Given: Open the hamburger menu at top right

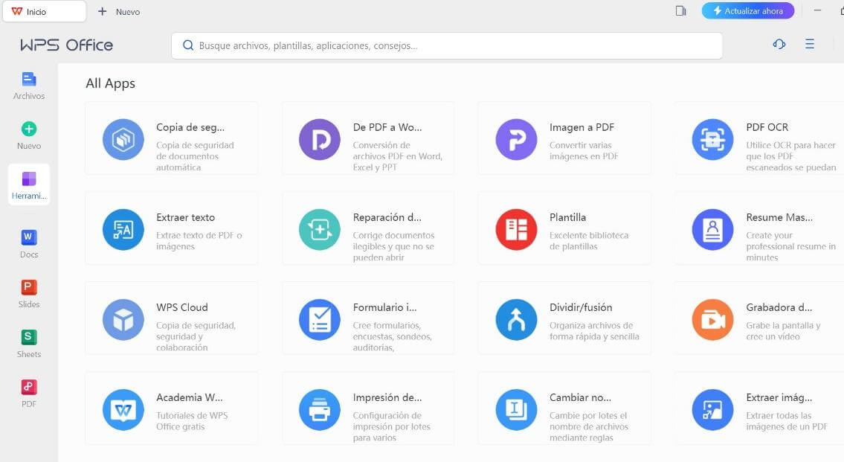Looking at the screenshot, I should click(x=810, y=44).
